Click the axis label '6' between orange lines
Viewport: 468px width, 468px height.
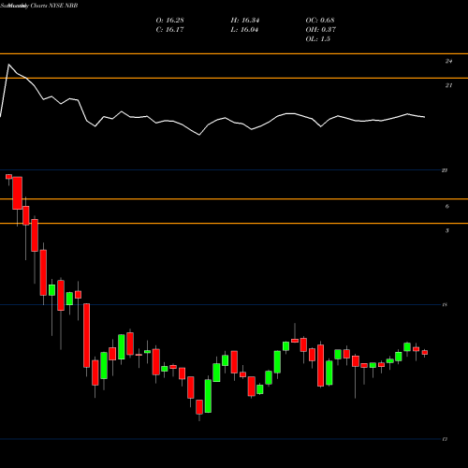click(447, 206)
